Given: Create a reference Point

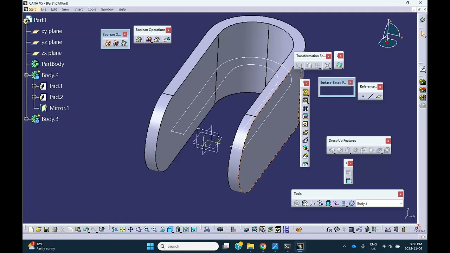Looking at the screenshot, I should tap(363, 96).
